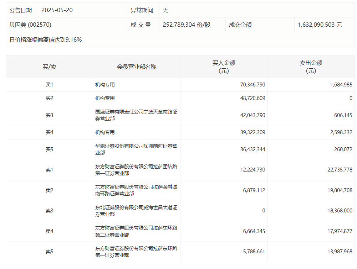The height and width of the screenshot is (269, 357).
Task: Select the 买2 row label
Action: click(50, 98)
